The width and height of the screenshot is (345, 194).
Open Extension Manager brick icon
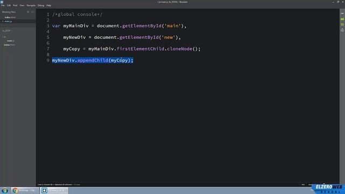click(342, 19)
